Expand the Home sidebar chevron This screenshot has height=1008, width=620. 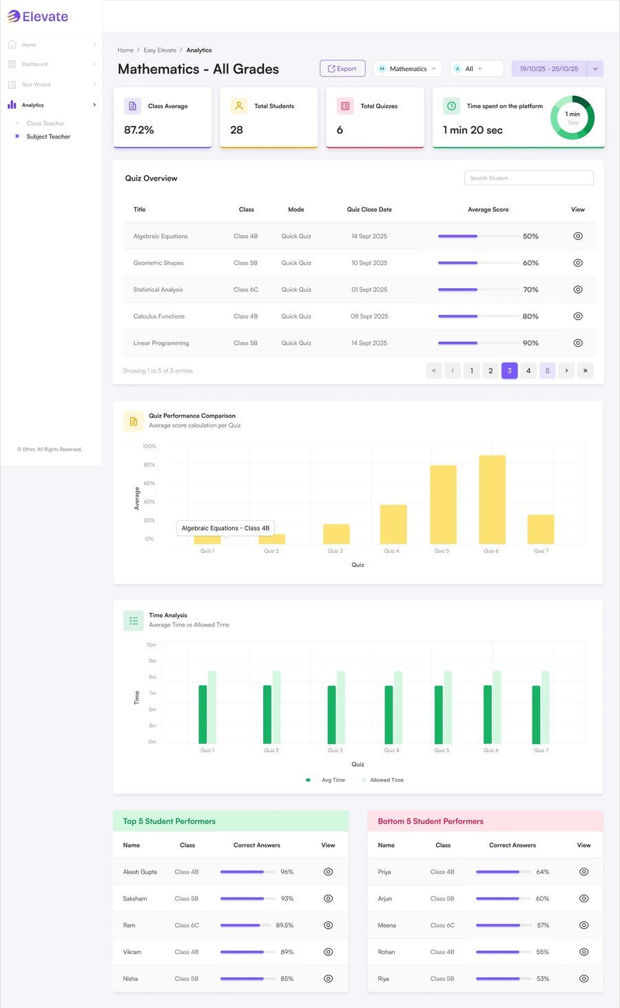coord(94,45)
